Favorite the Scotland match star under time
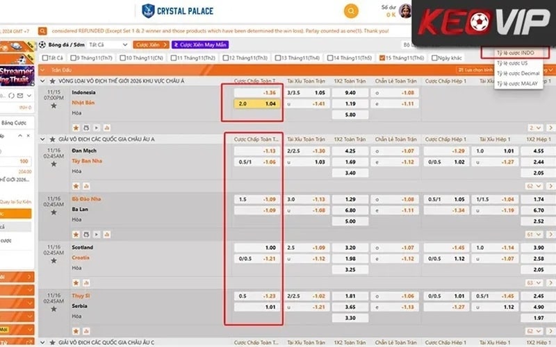The image size is (556, 347). point(54,261)
